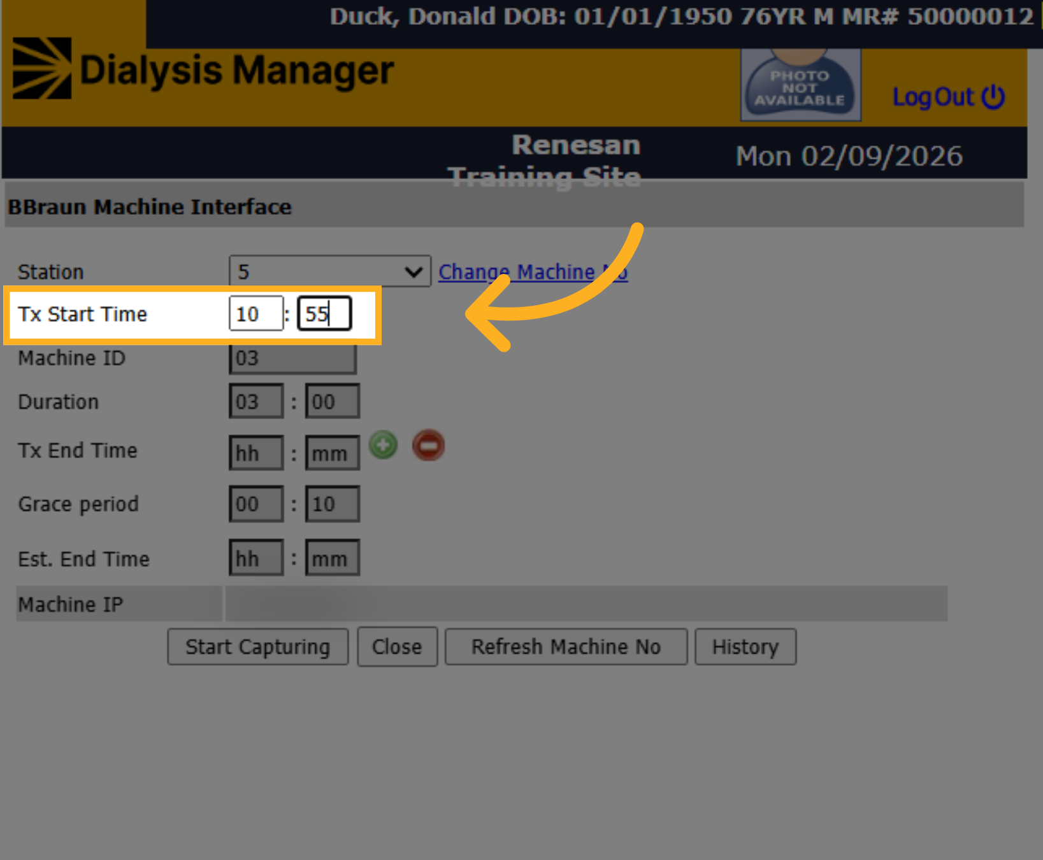Open the History button

[x=745, y=647]
